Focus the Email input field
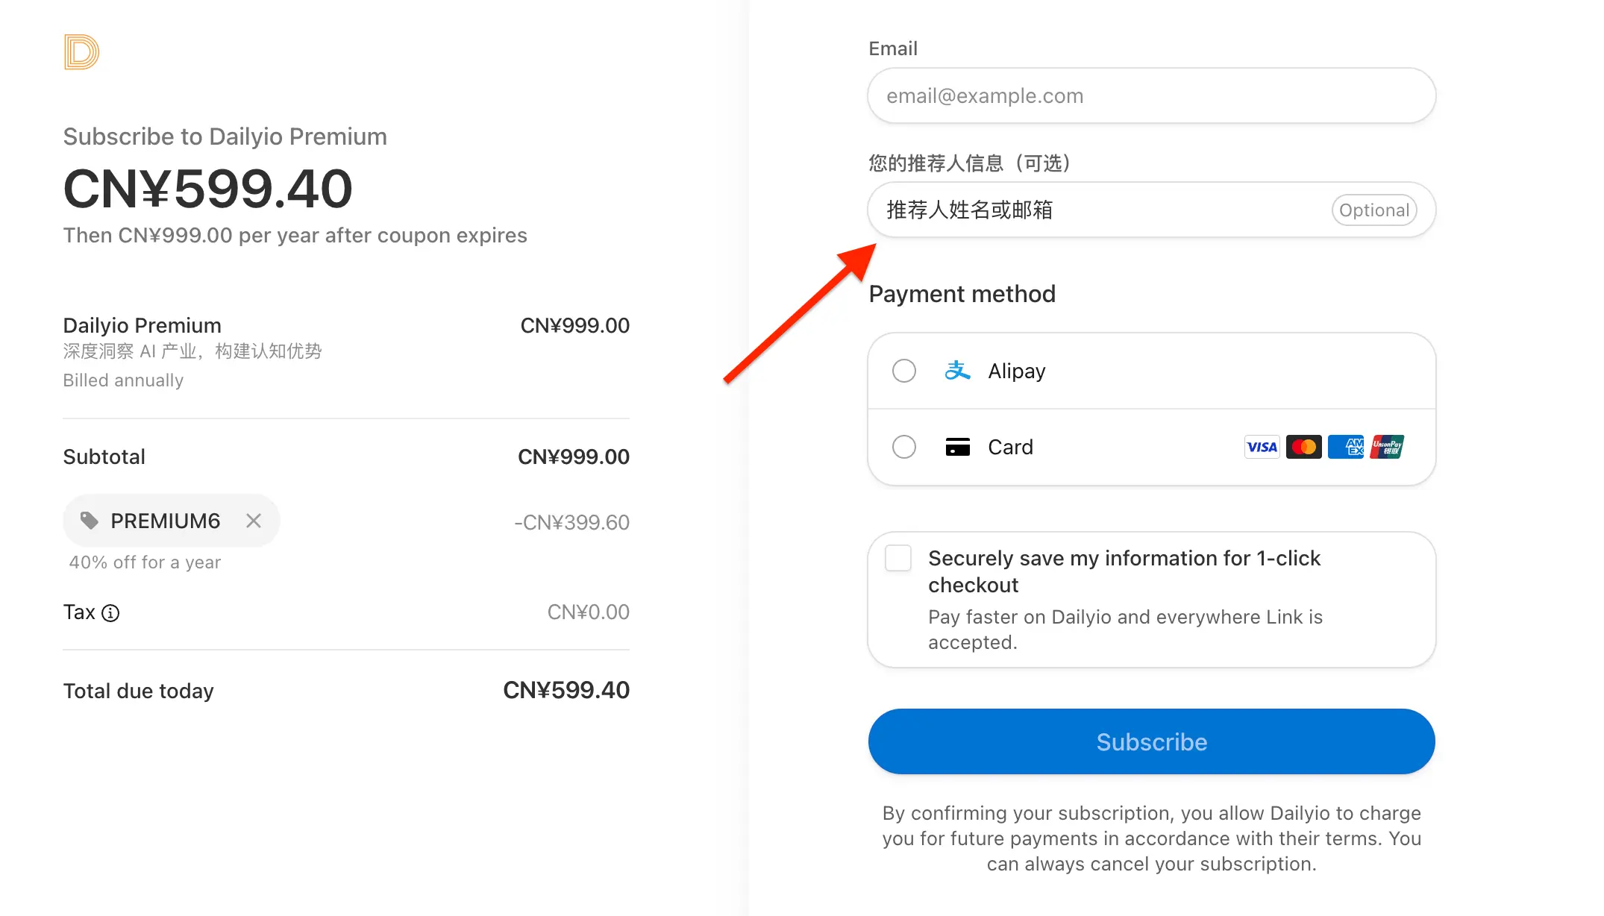The height and width of the screenshot is (916, 1604). [x=1151, y=95]
